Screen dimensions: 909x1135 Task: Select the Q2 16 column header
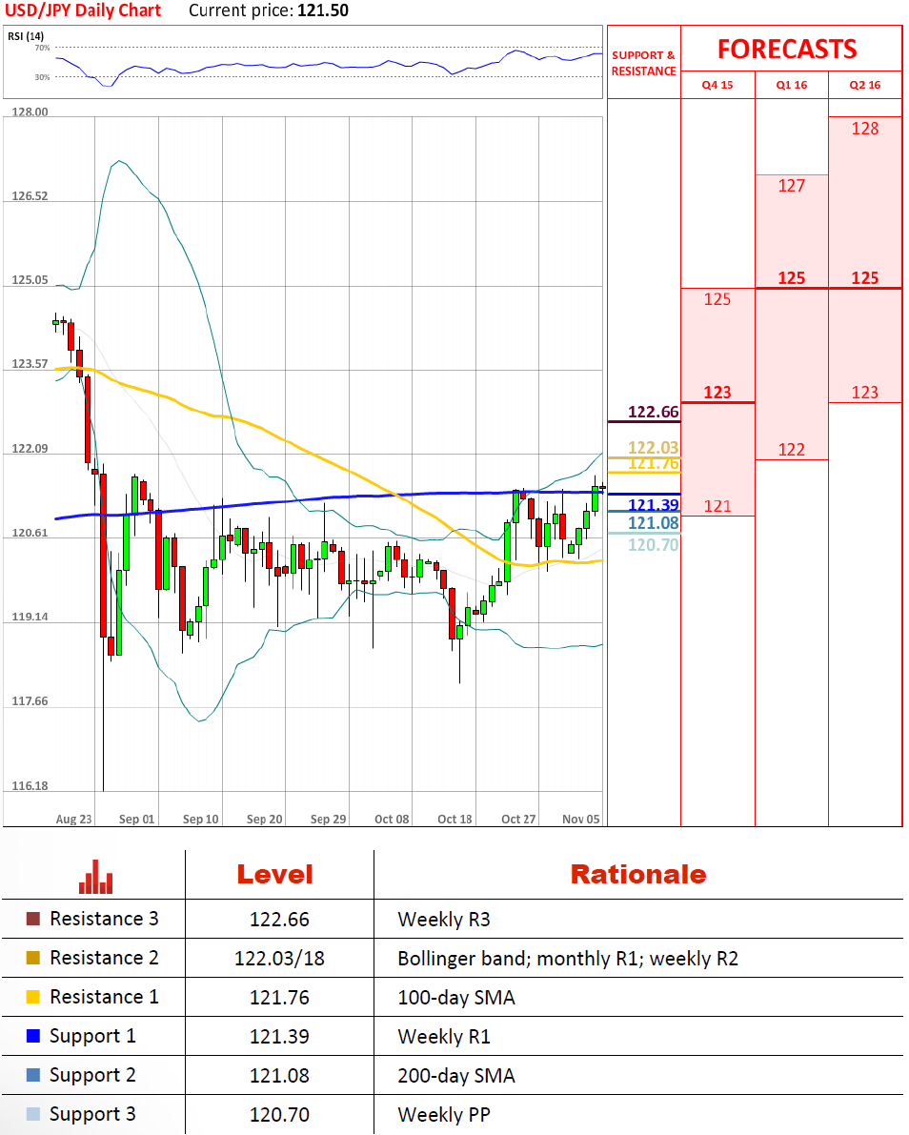click(865, 85)
